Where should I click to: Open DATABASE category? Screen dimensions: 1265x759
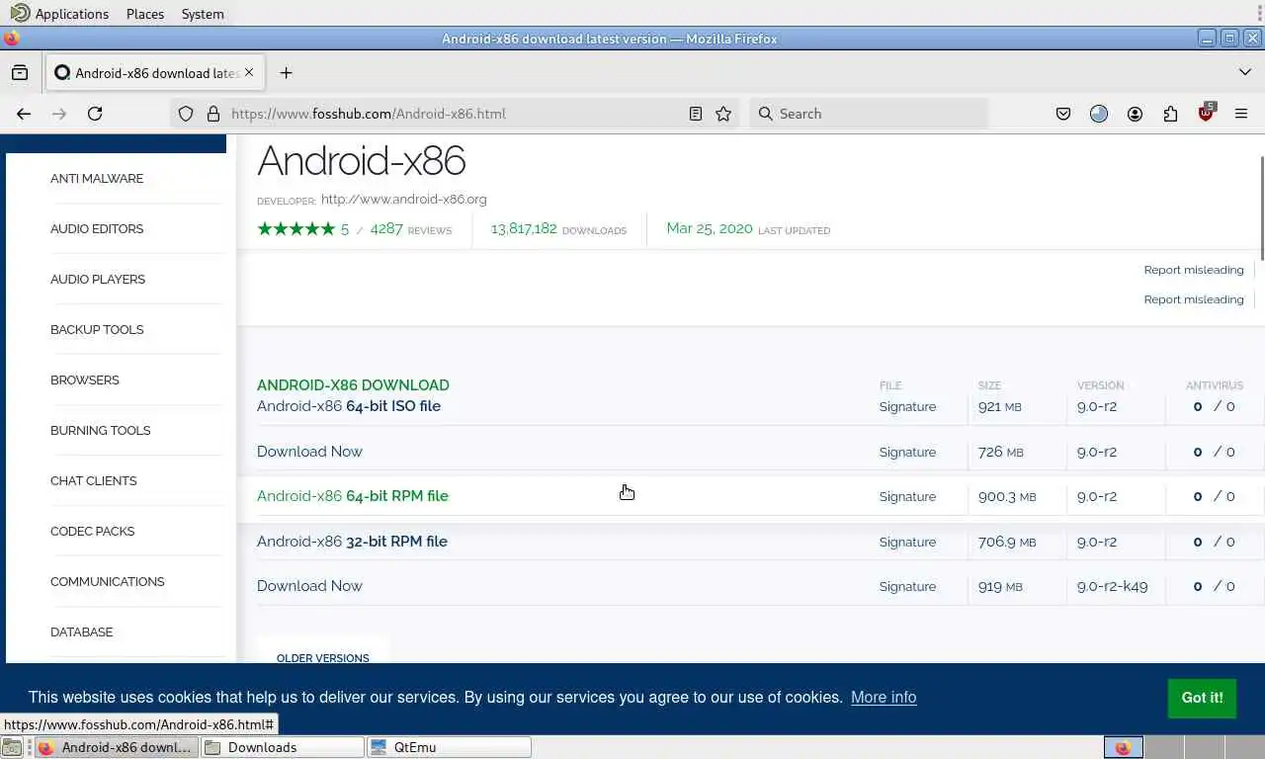point(81,632)
